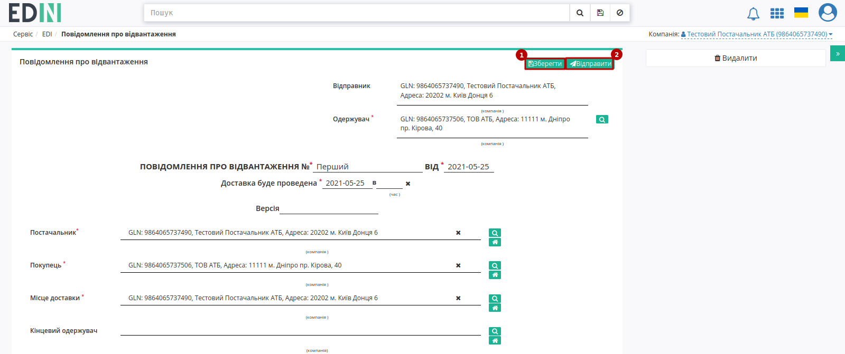The height and width of the screenshot is (354, 845).
Task: Click home icon for Покупець
Action: pyautogui.click(x=495, y=275)
